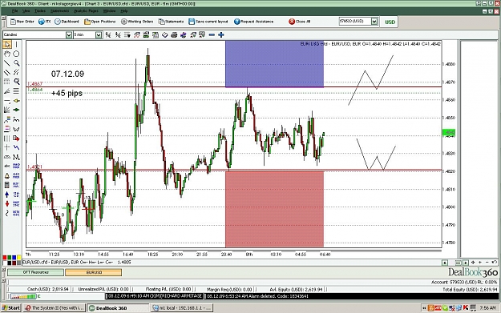This screenshot has width=501, height=313.
Task: Select the trend line tool
Action: pyautogui.click(x=7, y=63)
